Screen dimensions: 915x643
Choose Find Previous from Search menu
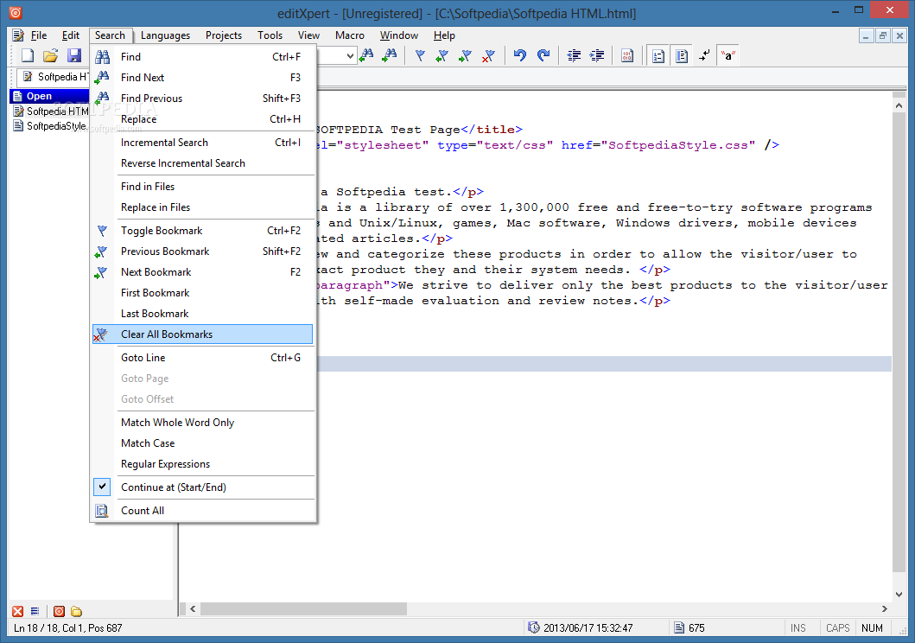click(204, 98)
